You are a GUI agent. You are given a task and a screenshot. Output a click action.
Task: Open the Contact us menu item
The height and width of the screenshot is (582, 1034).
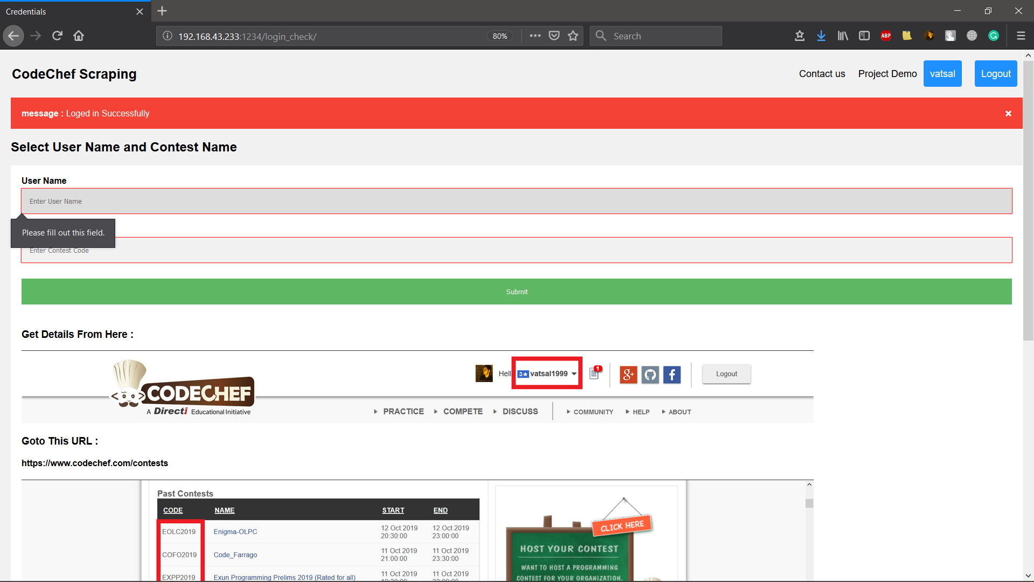tap(822, 74)
